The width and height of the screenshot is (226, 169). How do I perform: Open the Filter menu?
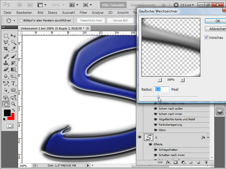(83, 13)
